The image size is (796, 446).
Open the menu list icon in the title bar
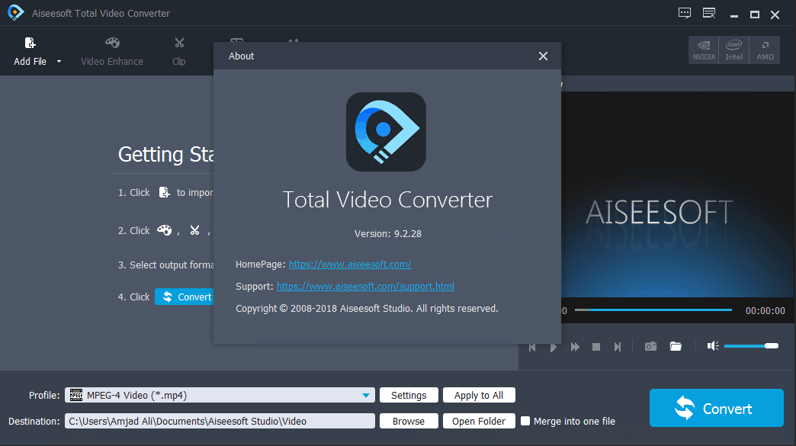click(x=709, y=13)
